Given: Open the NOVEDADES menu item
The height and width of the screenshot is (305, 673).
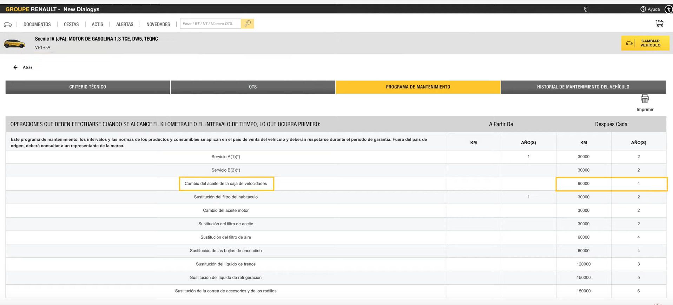Looking at the screenshot, I should click(x=158, y=24).
